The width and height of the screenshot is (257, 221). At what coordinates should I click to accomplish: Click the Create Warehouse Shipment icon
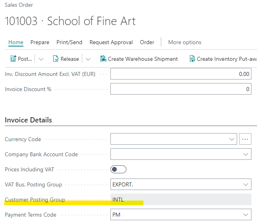coord(103,59)
